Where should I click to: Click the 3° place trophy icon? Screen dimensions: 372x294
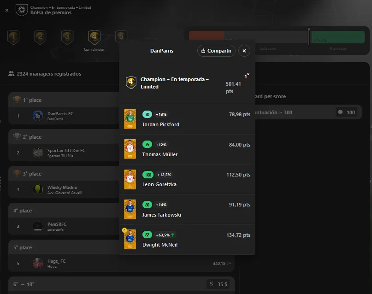point(17,173)
